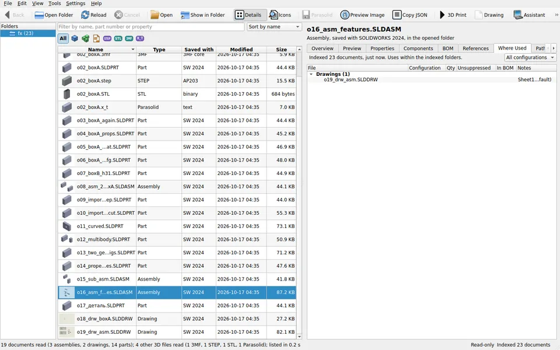Select the fx (23) folder in the tree
The image size is (560, 350).
28,33
